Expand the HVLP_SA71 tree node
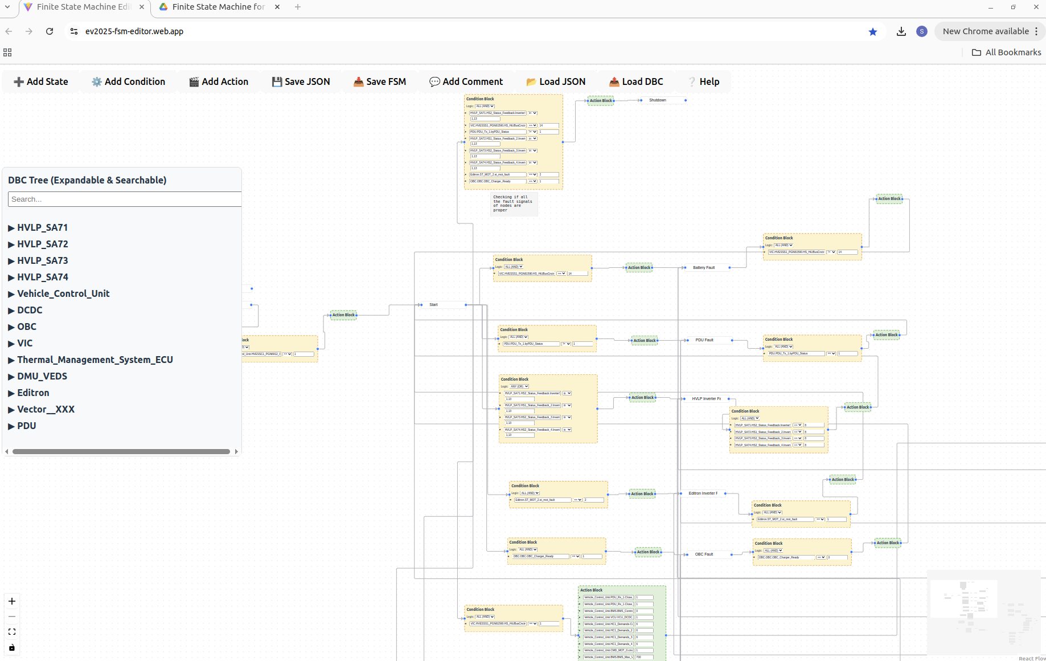 click(x=38, y=227)
